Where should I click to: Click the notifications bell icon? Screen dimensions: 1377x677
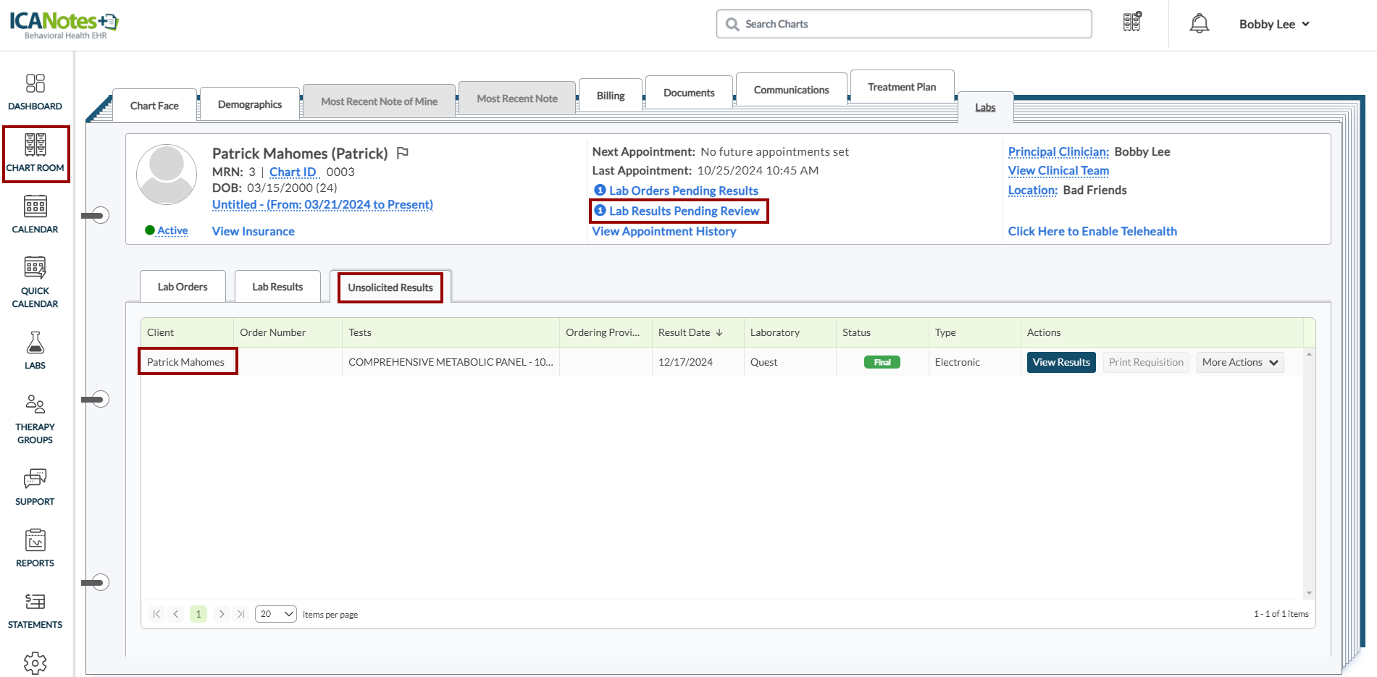click(x=1199, y=24)
